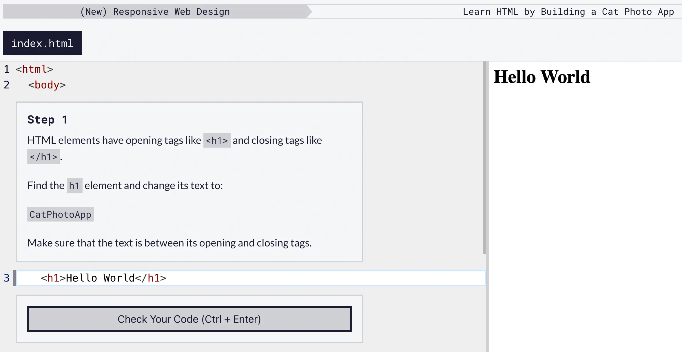Switch to the (New) Responsive Web Design breadcrumb
682x352 pixels.
[x=155, y=11]
